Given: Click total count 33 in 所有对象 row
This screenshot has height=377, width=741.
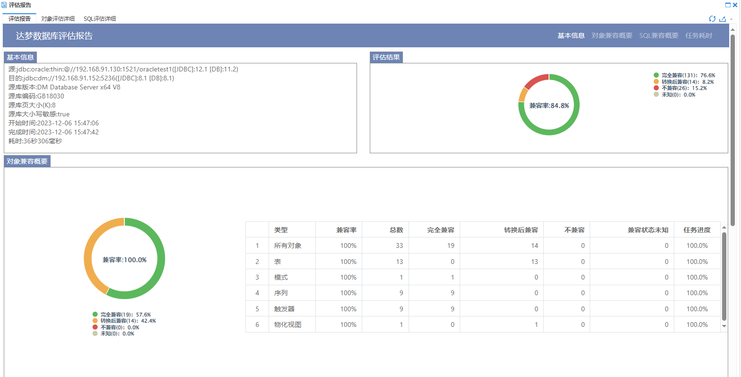Looking at the screenshot, I should 400,245.
